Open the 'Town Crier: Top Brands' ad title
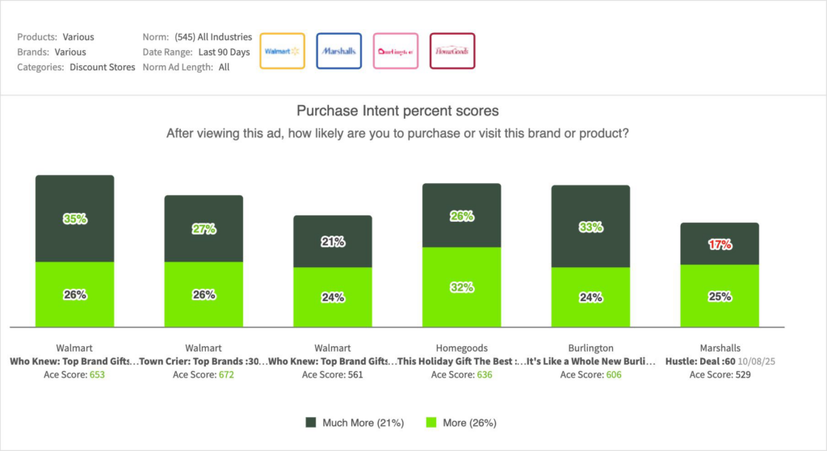 [204, 362]
